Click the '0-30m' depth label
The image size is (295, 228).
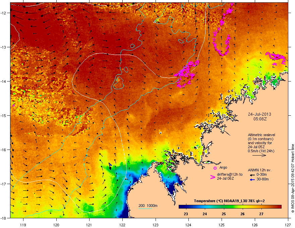pos(261,175)
